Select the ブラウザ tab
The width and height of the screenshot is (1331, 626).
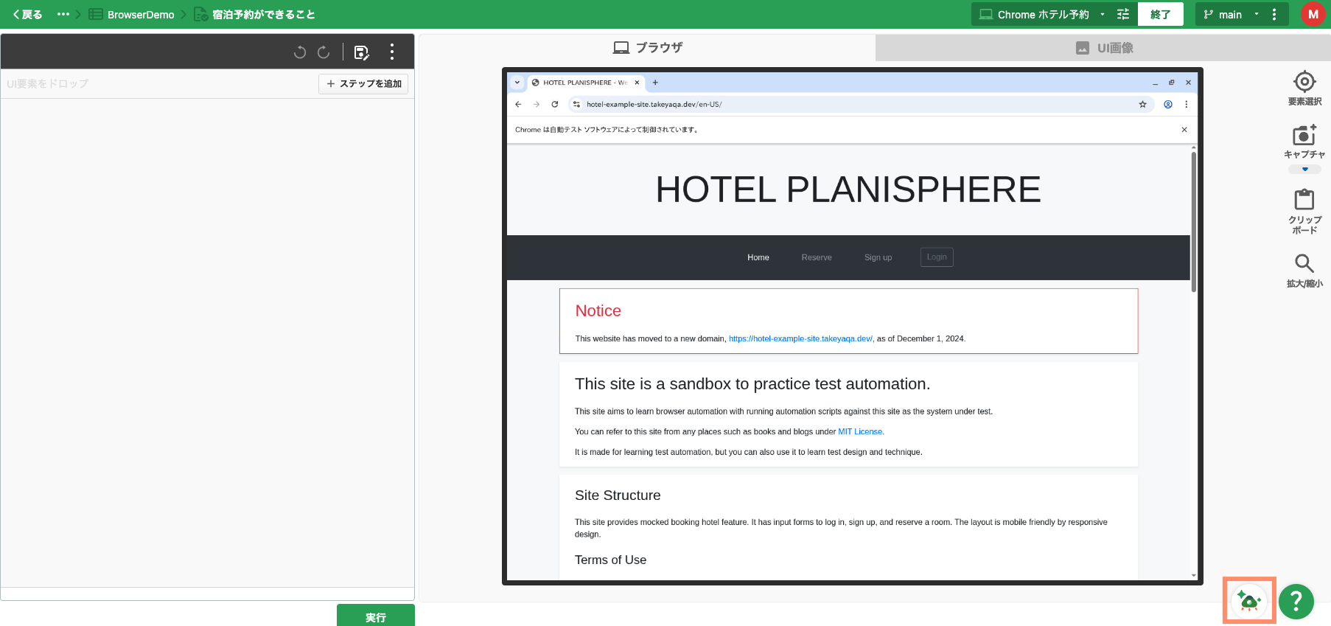click(x=647, y=48)
